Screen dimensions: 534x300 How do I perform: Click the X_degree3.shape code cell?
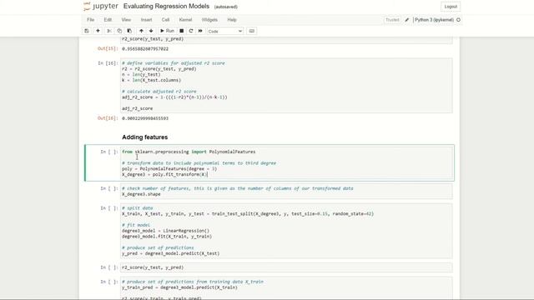[286, 191]
